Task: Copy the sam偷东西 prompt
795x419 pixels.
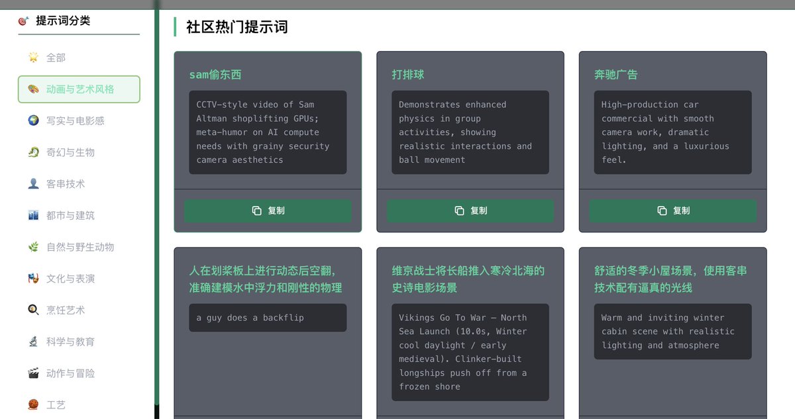Action: point(268,210)
